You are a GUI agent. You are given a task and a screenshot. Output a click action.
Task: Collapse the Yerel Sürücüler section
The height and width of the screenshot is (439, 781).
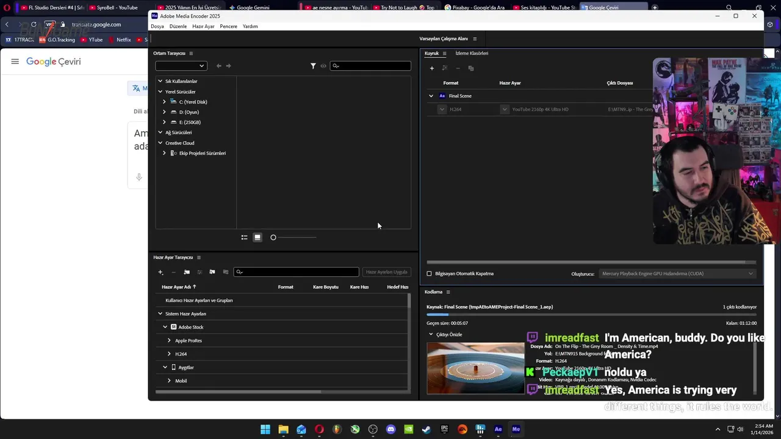tap(160, 91)
